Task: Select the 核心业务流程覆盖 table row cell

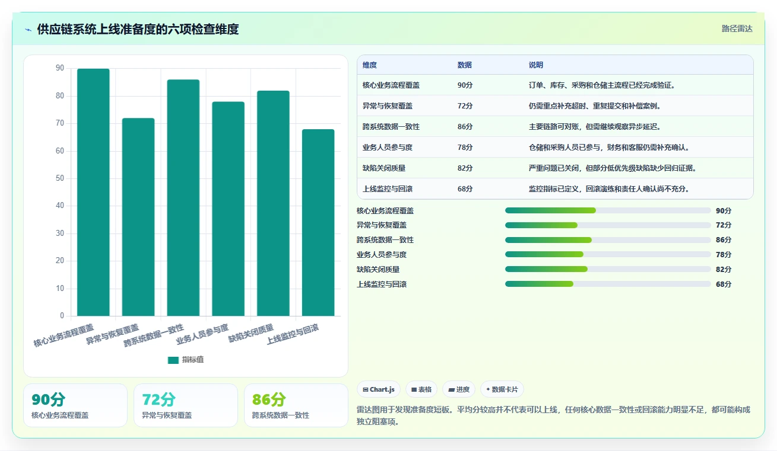Action: point(391,85)
